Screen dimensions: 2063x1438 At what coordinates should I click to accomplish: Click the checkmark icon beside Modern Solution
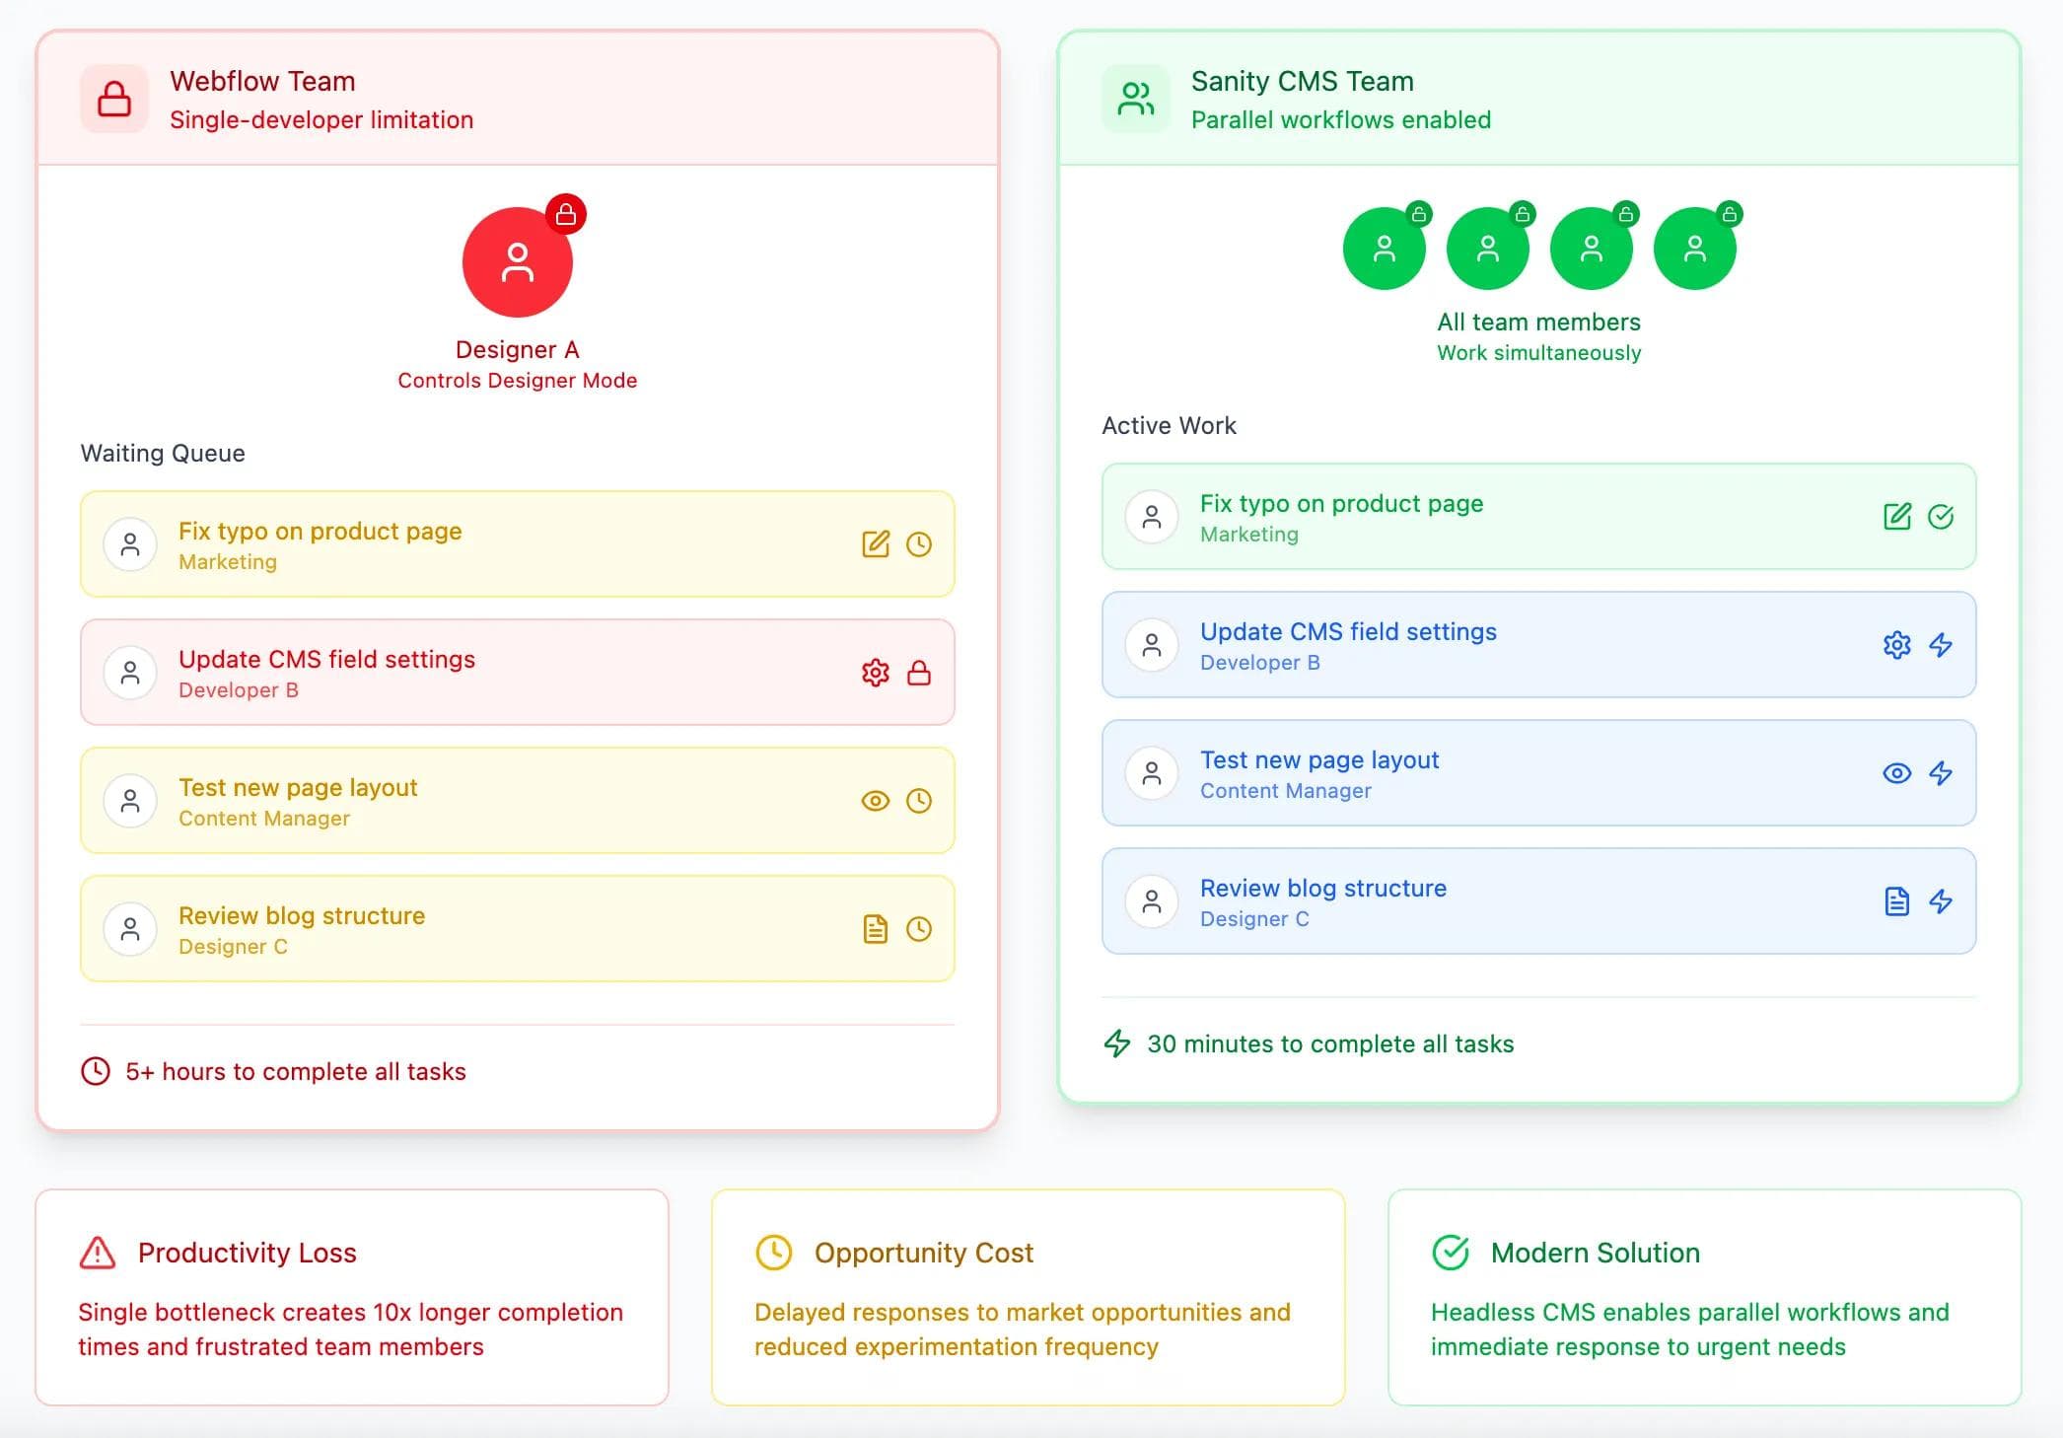(x=1450, y=1253)
